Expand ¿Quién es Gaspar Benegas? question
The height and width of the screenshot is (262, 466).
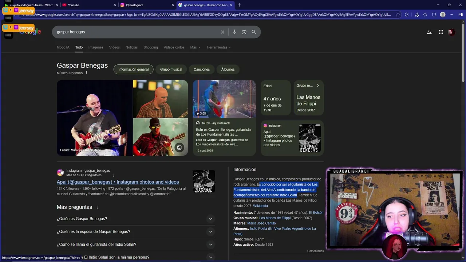[x=135, y=219]
